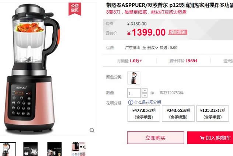Open the 什么是花呗分期 help link
233x156 pixels.
pos(147,102)
